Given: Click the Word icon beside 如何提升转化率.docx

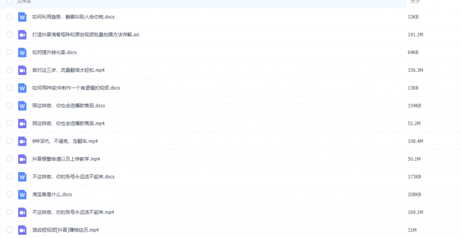Looking at the screenshot, I should tap(22, 52).
